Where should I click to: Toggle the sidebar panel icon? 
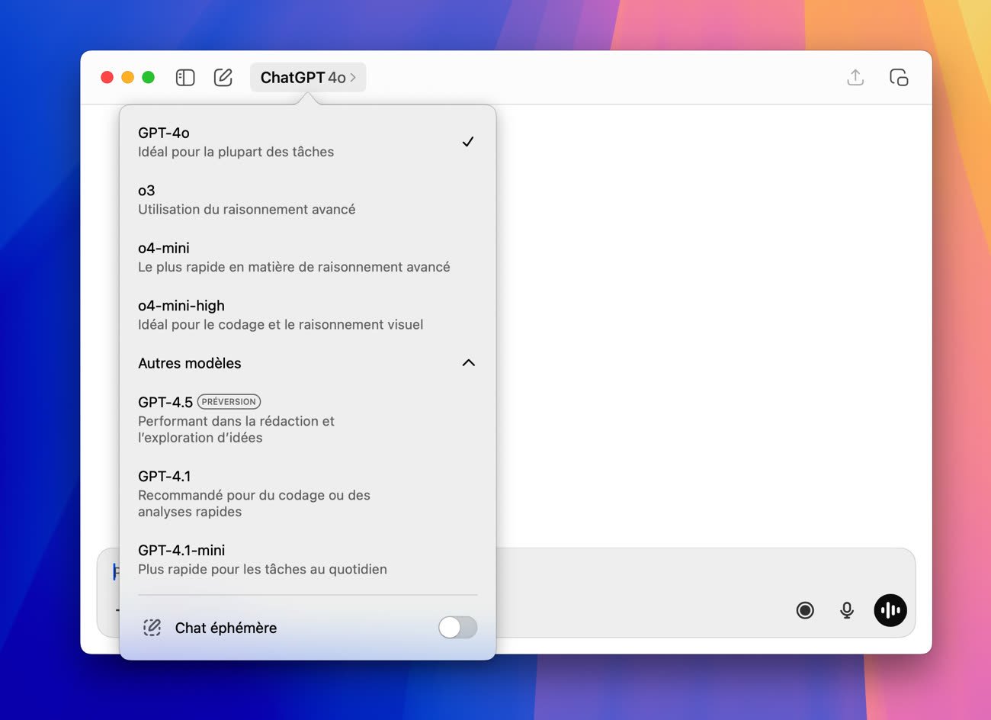coord(185,77)
